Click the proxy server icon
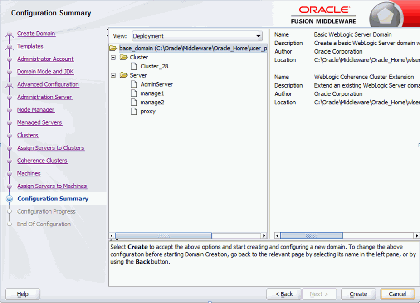 click(x=133, y=112)
